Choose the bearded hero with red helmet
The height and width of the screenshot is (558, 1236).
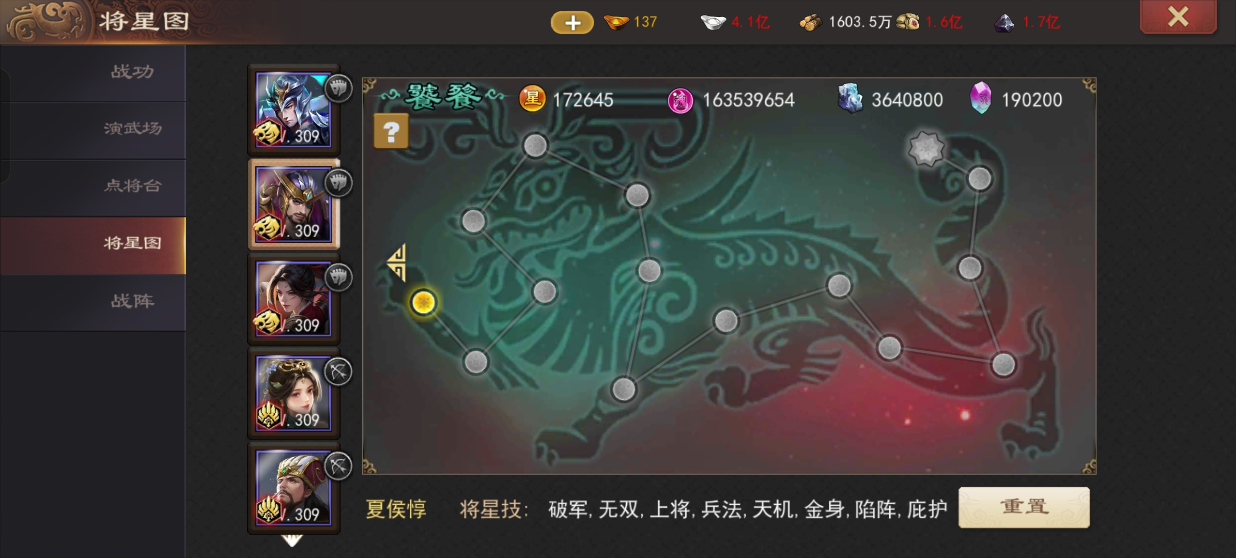[x=293, y=488]
